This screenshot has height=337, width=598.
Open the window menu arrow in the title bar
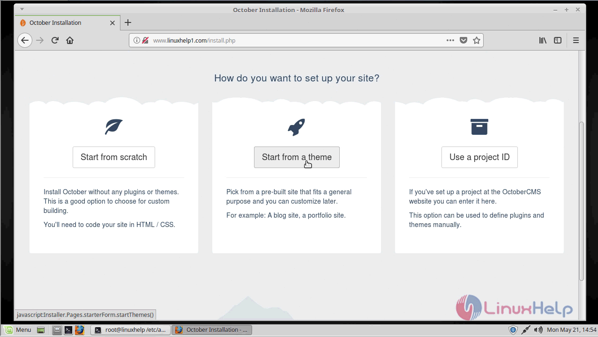tap(22, 9)
